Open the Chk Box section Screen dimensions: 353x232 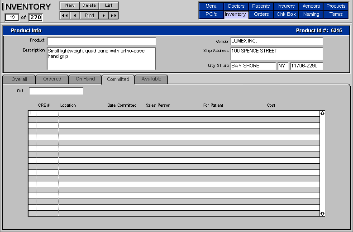tap(286, 14)
